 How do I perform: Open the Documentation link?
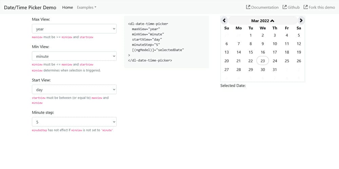pos(262,7)
